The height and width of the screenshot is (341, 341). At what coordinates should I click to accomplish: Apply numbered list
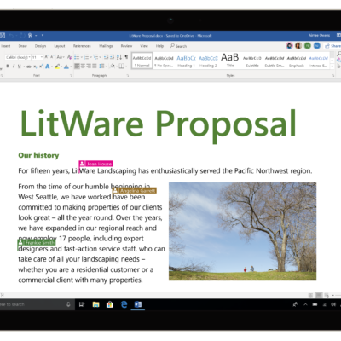coord(87,57)
